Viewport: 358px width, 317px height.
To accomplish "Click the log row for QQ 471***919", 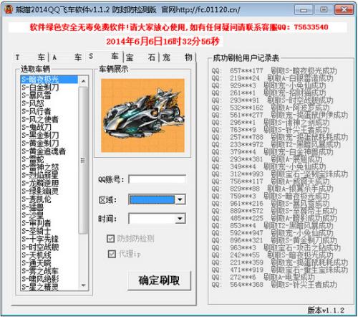I will point(280,270).
